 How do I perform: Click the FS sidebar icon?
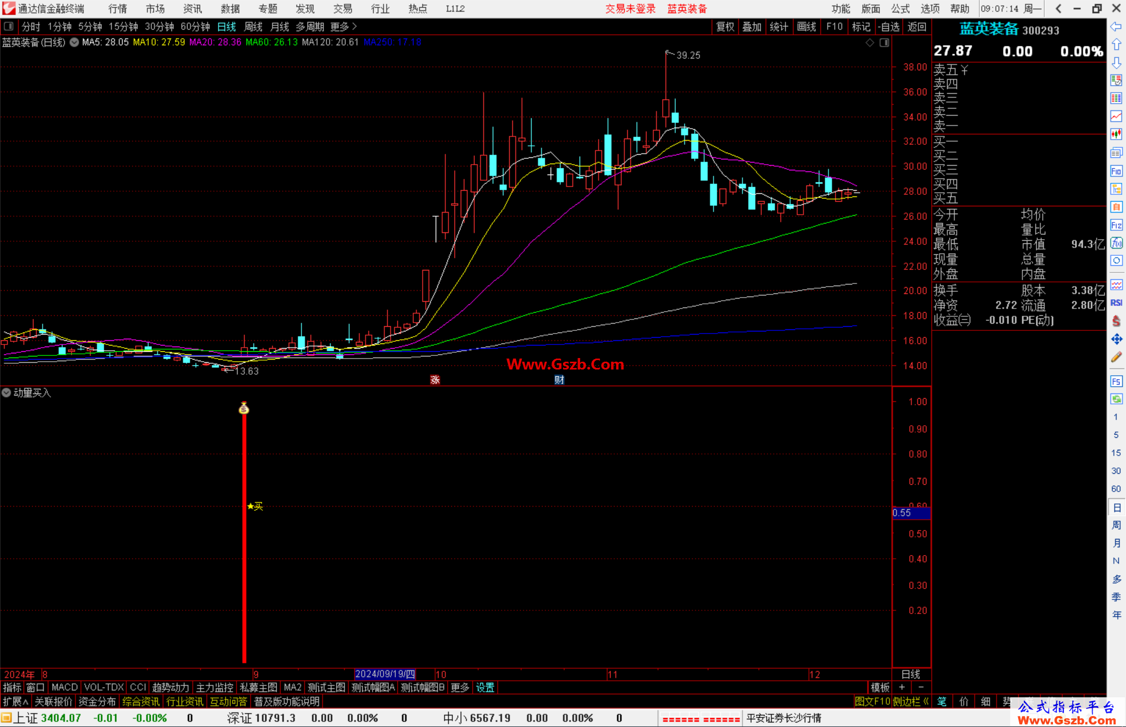click(x=1116, y=381)
